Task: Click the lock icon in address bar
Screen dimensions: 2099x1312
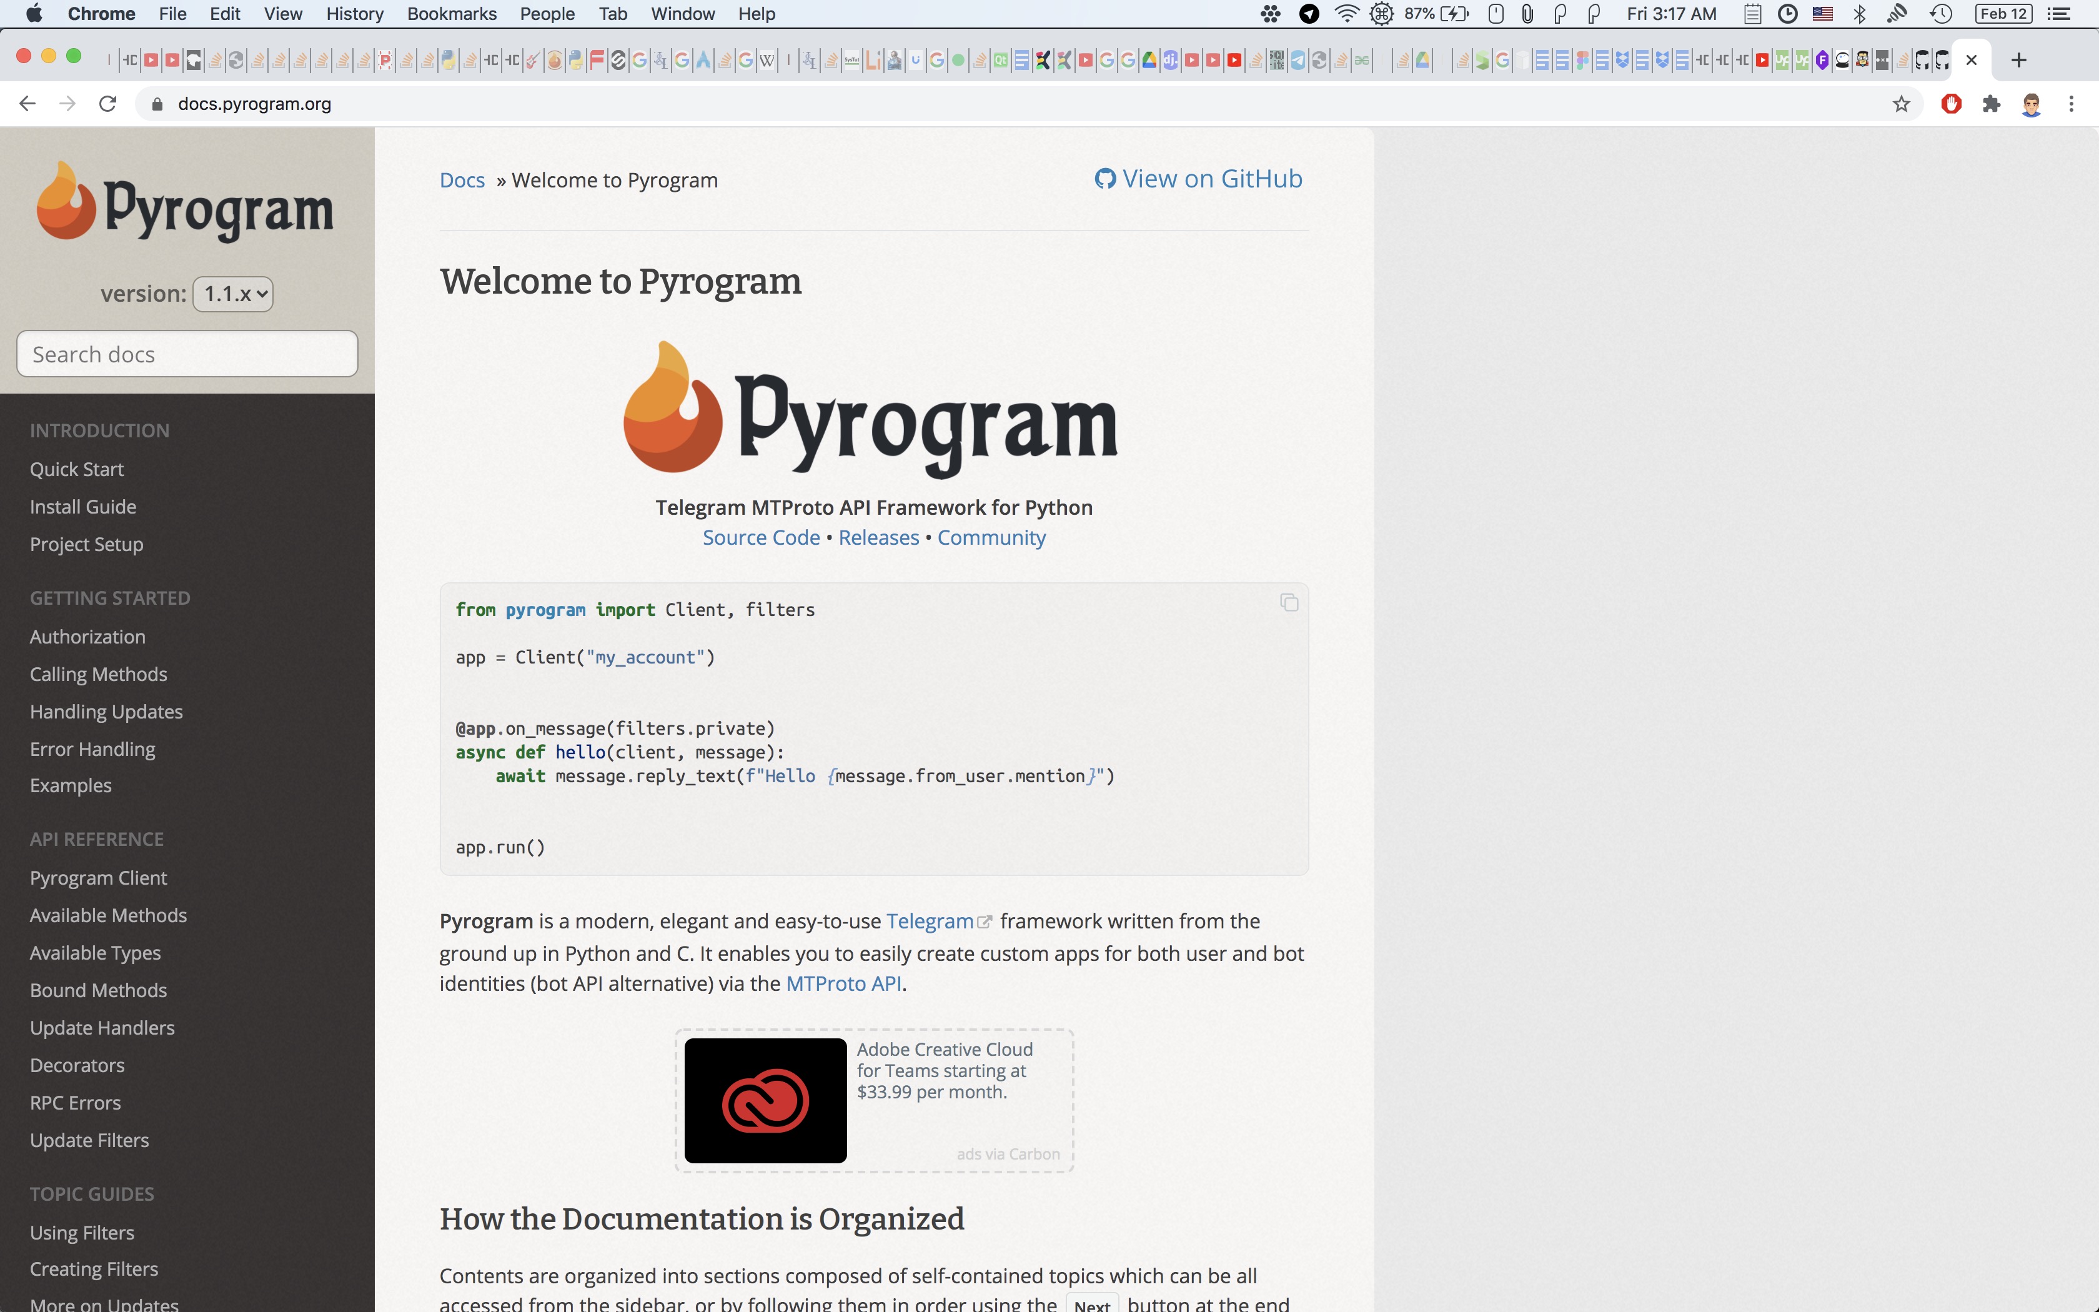Action: point(157,104)
